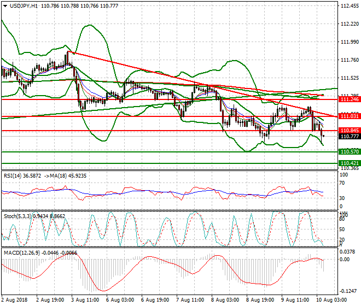
Task: Click the current price label 110.777
Action: click(x=350, y=137)
